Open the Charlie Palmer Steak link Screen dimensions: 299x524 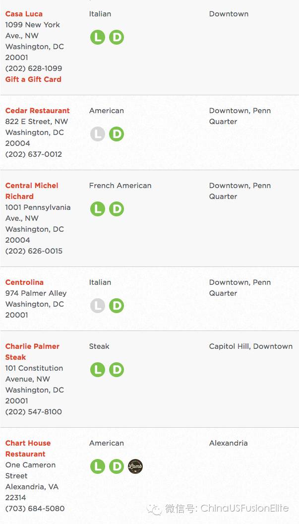32,351
